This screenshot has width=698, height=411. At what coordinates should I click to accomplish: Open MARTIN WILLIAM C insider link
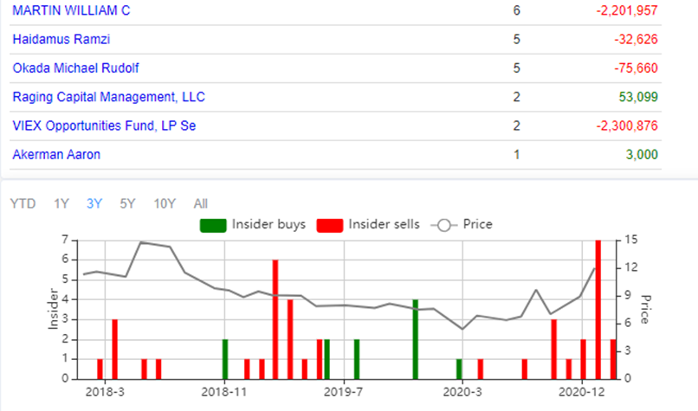click(x=71, y=10)
